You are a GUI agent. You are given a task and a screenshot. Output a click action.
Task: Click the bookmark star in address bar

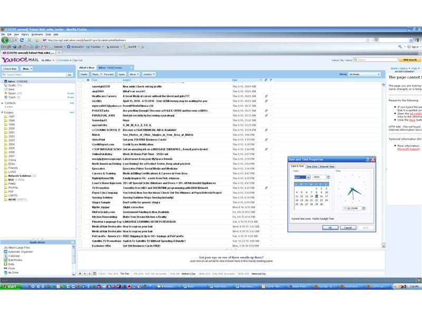pos(368,40)
